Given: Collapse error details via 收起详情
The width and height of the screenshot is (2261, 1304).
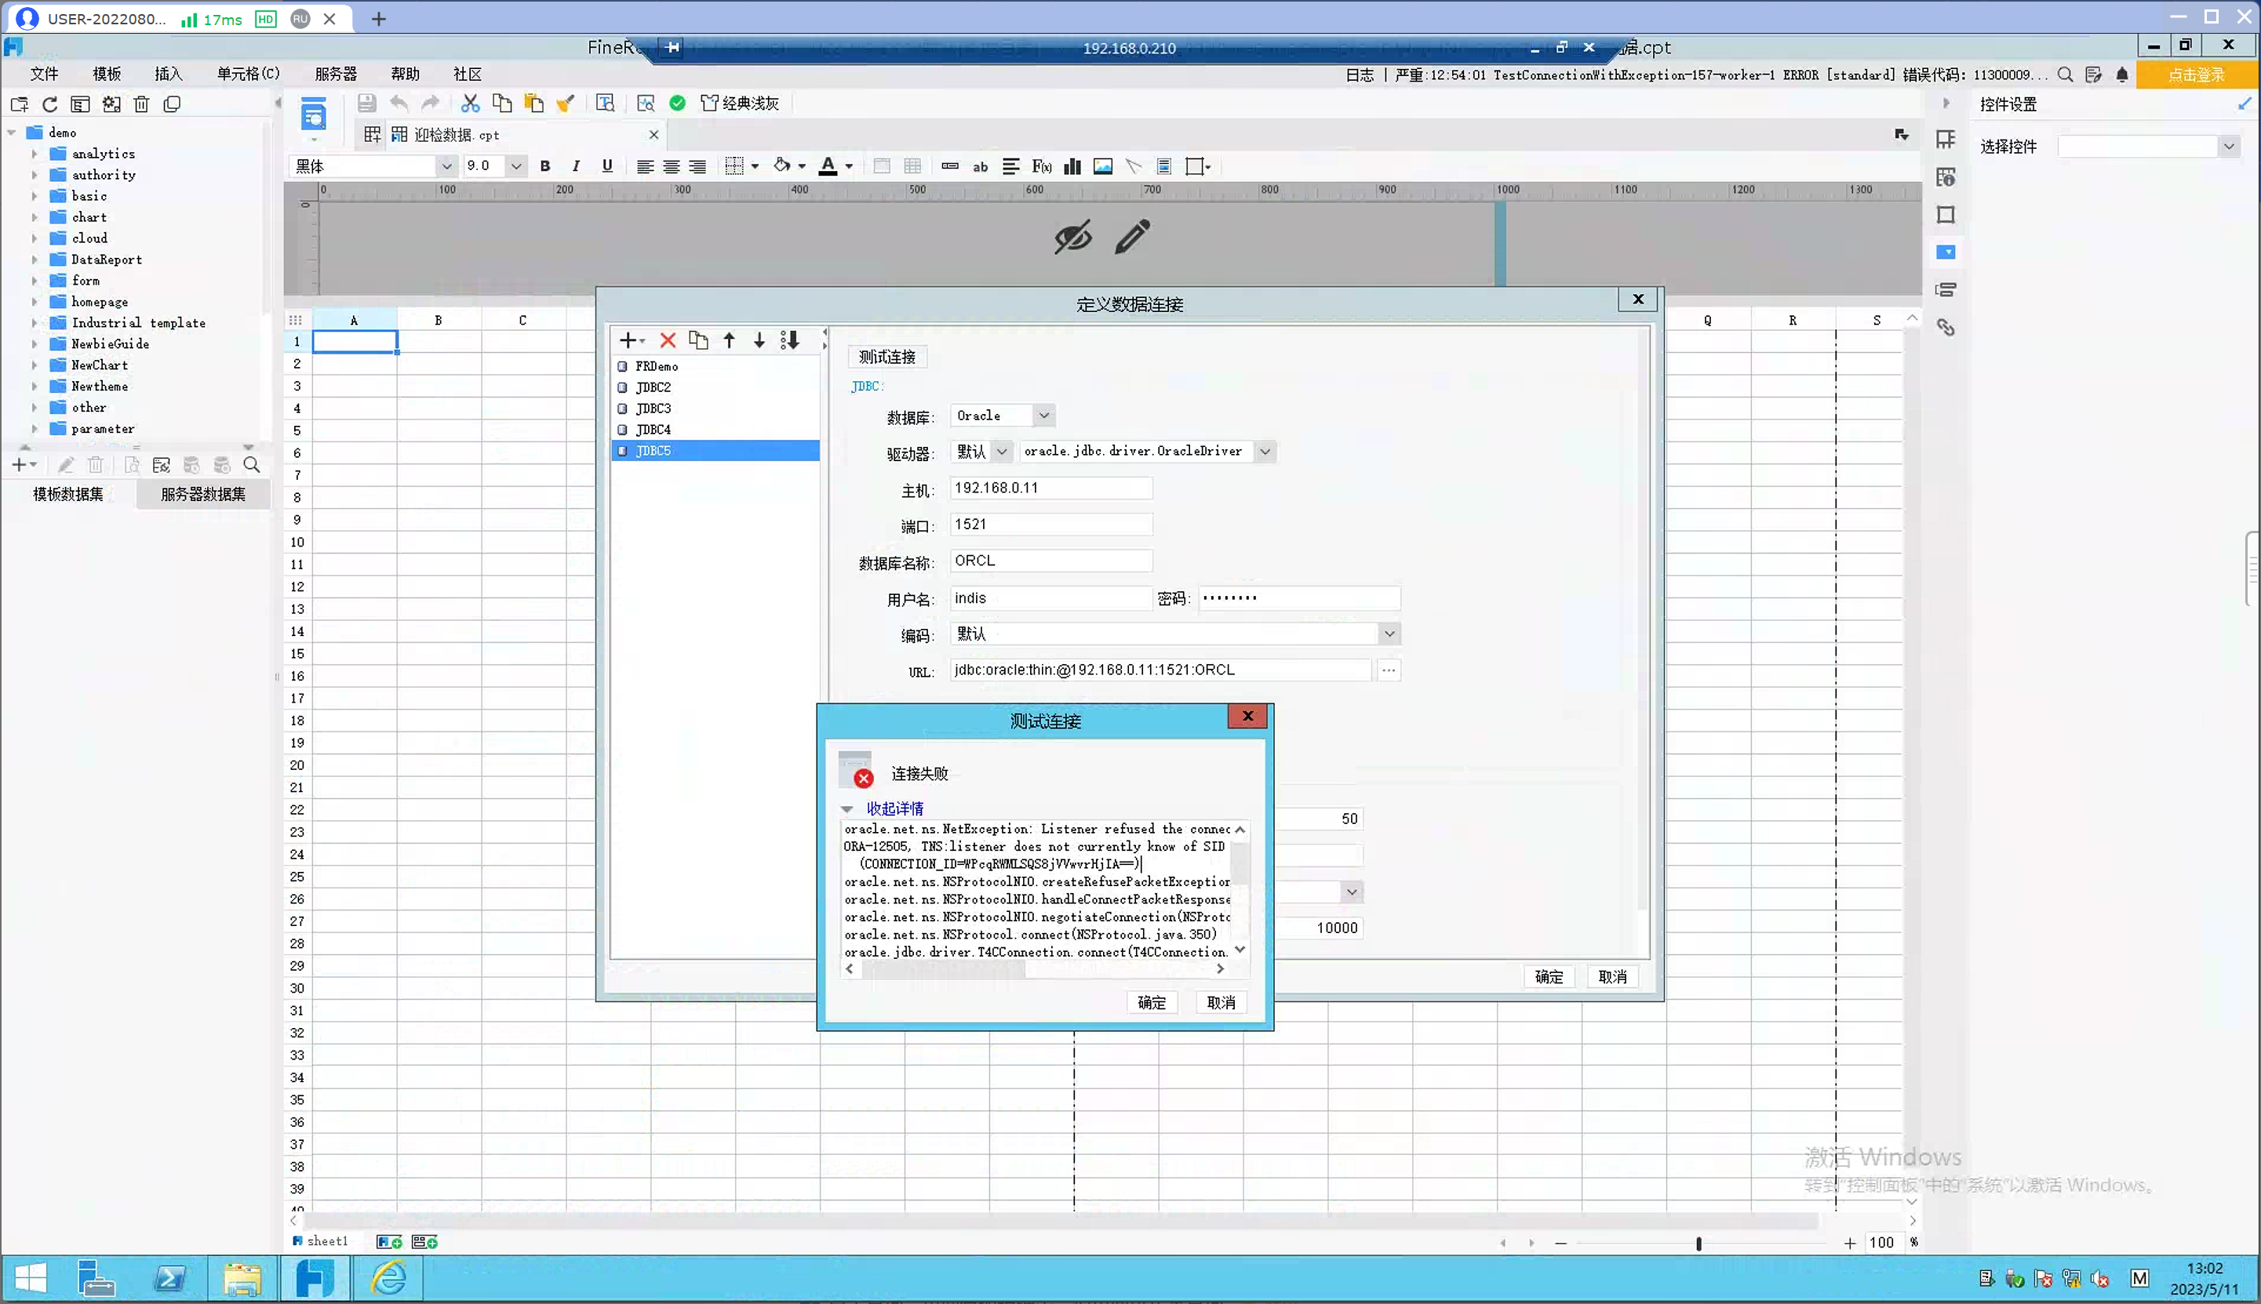Looking at the screenshot, I should pos(894,808).
